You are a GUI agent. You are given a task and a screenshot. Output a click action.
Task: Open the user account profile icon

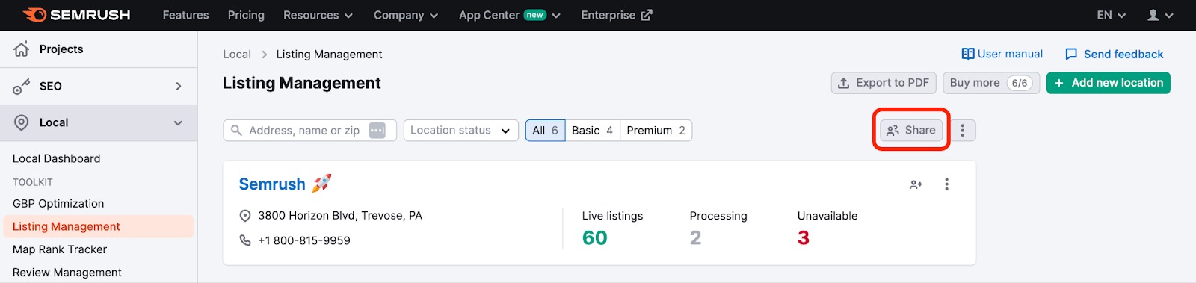[1153, 15]
